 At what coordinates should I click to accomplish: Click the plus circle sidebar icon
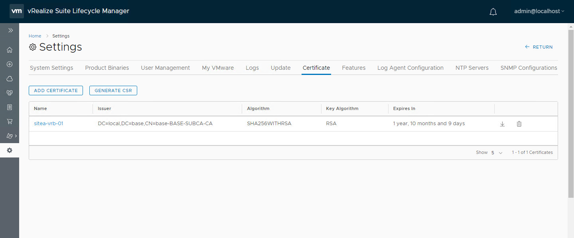[10, 64]
